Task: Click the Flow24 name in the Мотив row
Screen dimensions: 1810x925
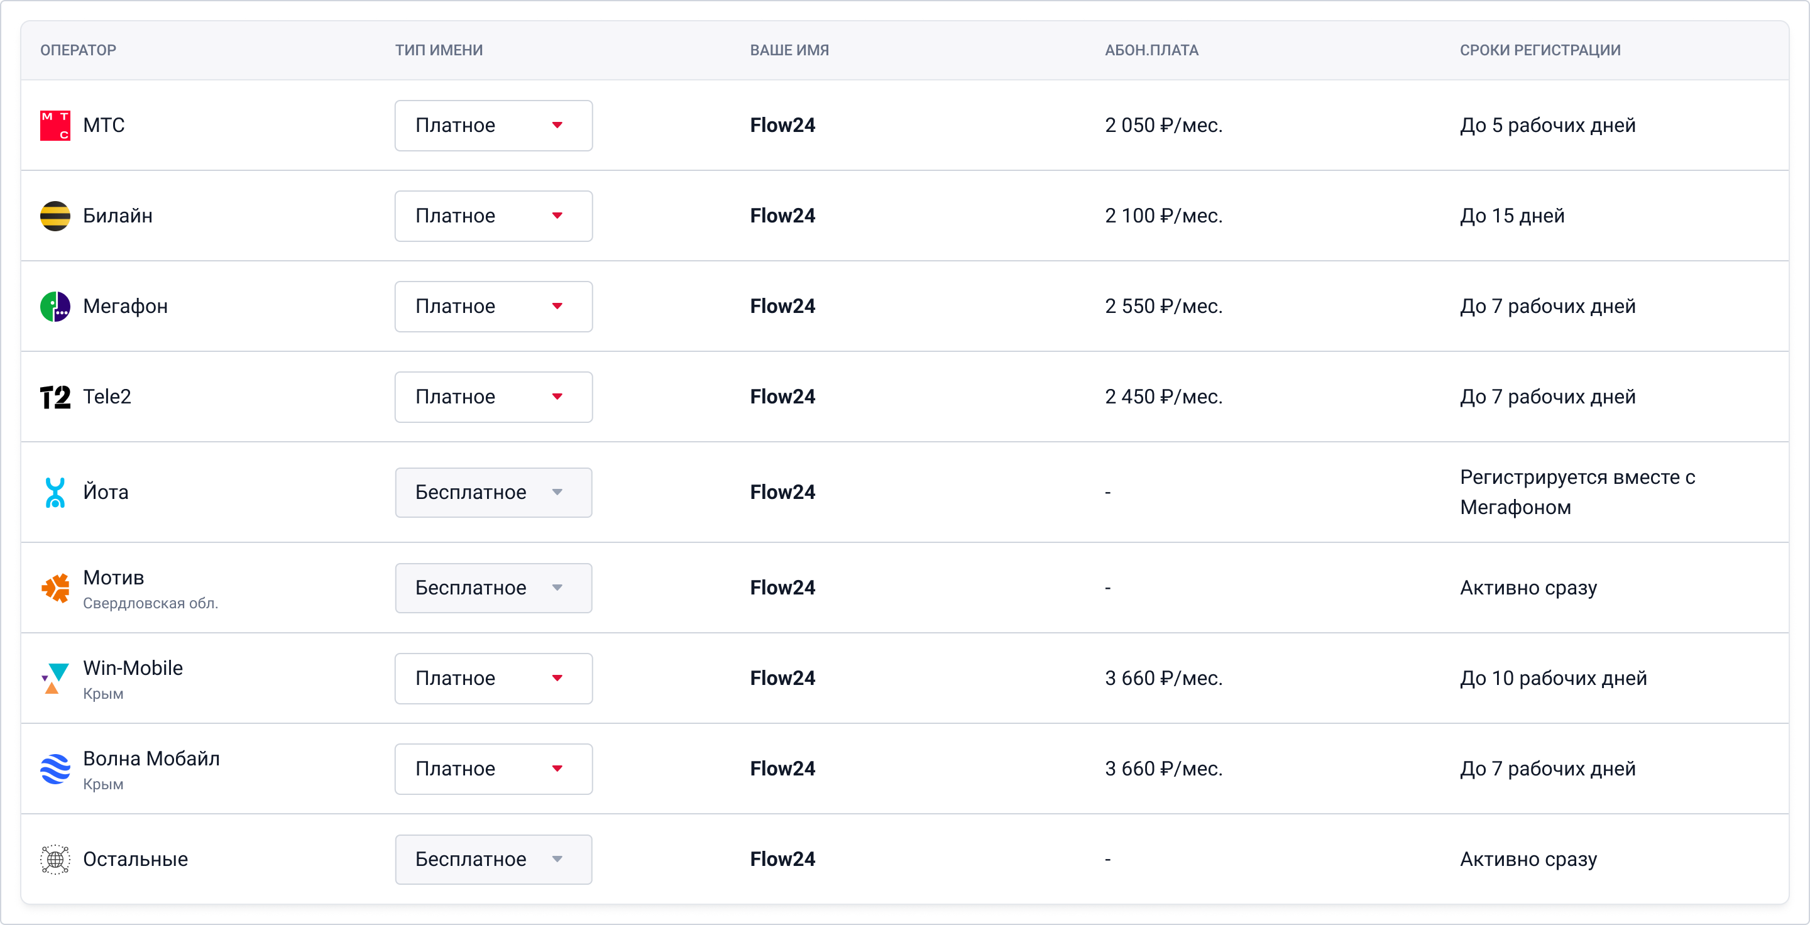Action: (x=782, y=588)
